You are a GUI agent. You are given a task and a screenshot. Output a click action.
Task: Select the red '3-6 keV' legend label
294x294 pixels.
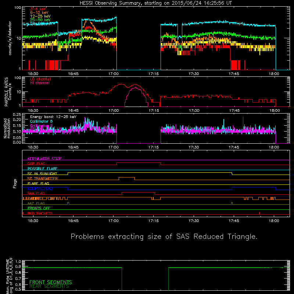pos(38,9)
